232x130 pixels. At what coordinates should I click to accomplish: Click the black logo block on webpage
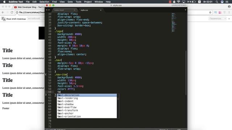(x=42, y=33)
